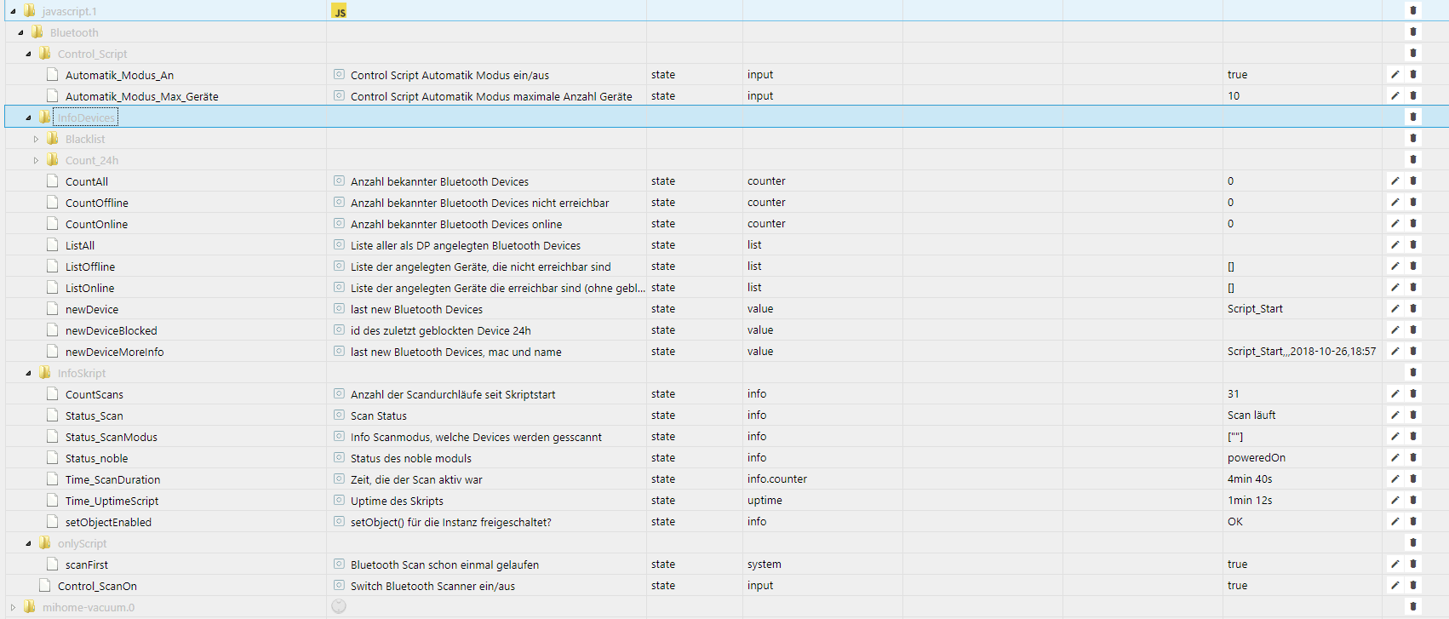Viewport: 1449px width, 619px height.
Task: Click the 'Script_Start' value of newDevice
Action: pos(1255,309)
